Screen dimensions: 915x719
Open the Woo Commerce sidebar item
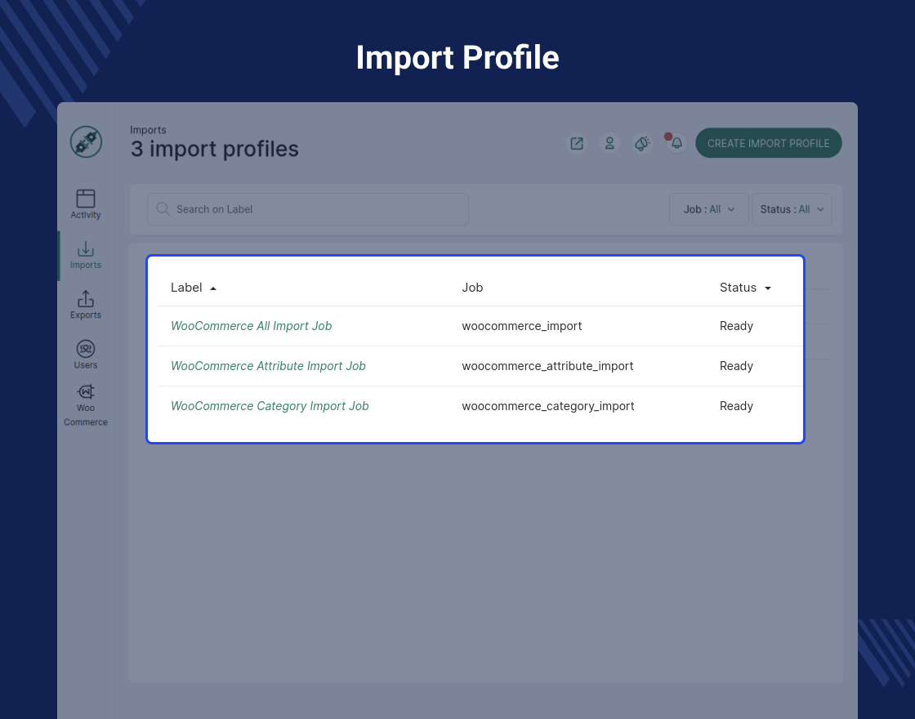click(x=85, y=405)
